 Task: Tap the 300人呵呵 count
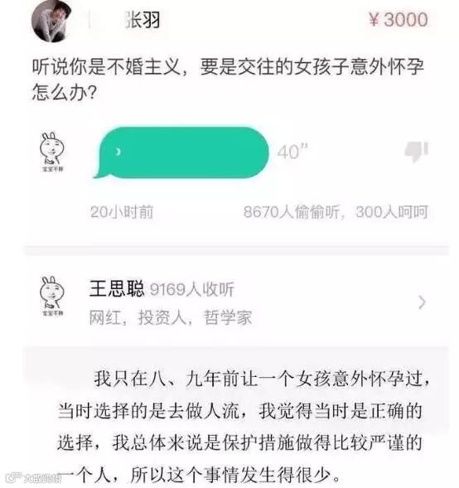click(x=392, y=212)
